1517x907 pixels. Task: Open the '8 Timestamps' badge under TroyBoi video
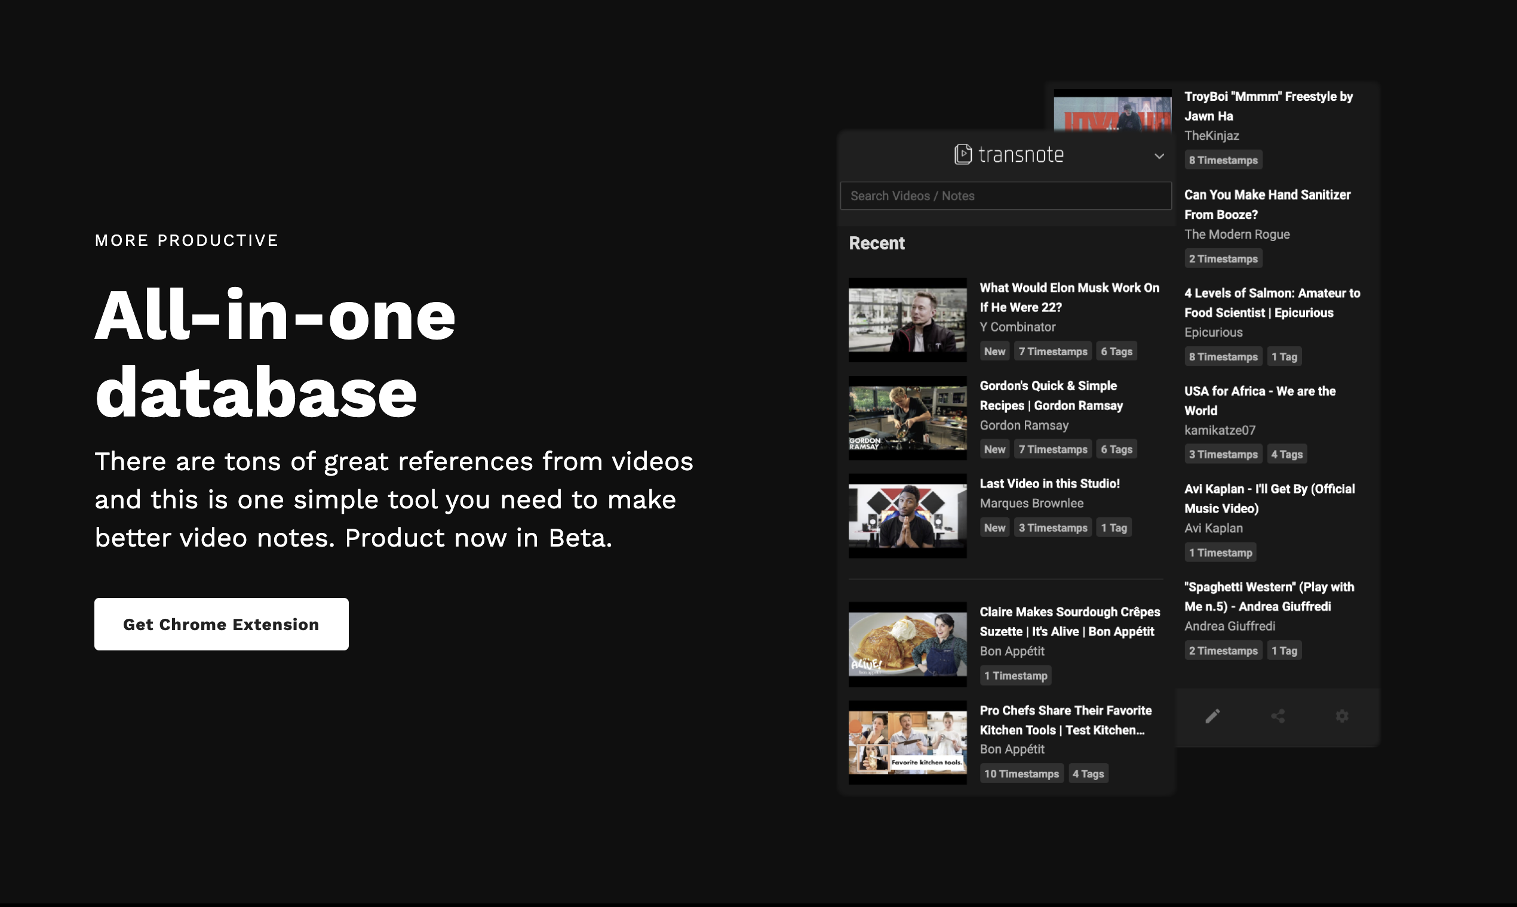(1223, 159)
